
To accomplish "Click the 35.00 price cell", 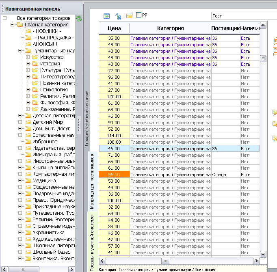I will (114, 38).
